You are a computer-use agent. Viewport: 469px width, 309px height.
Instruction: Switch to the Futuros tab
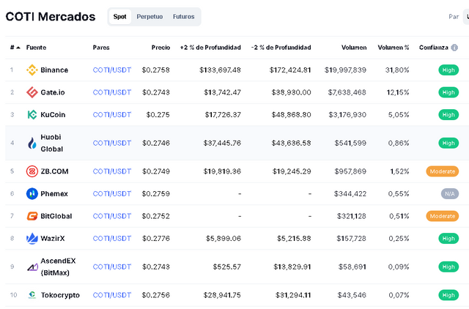pos(184,17)
